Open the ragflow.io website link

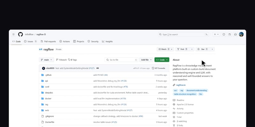(181, 85)
